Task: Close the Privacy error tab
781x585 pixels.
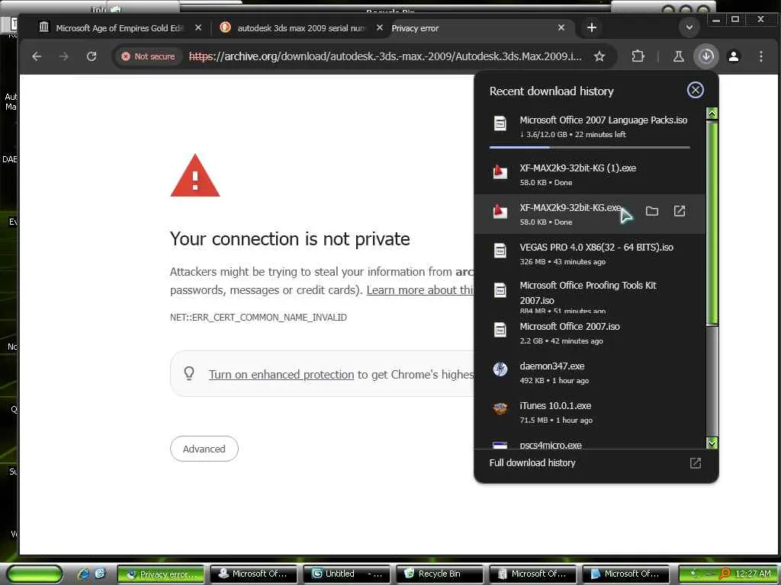Action: (x=561, y=28)
